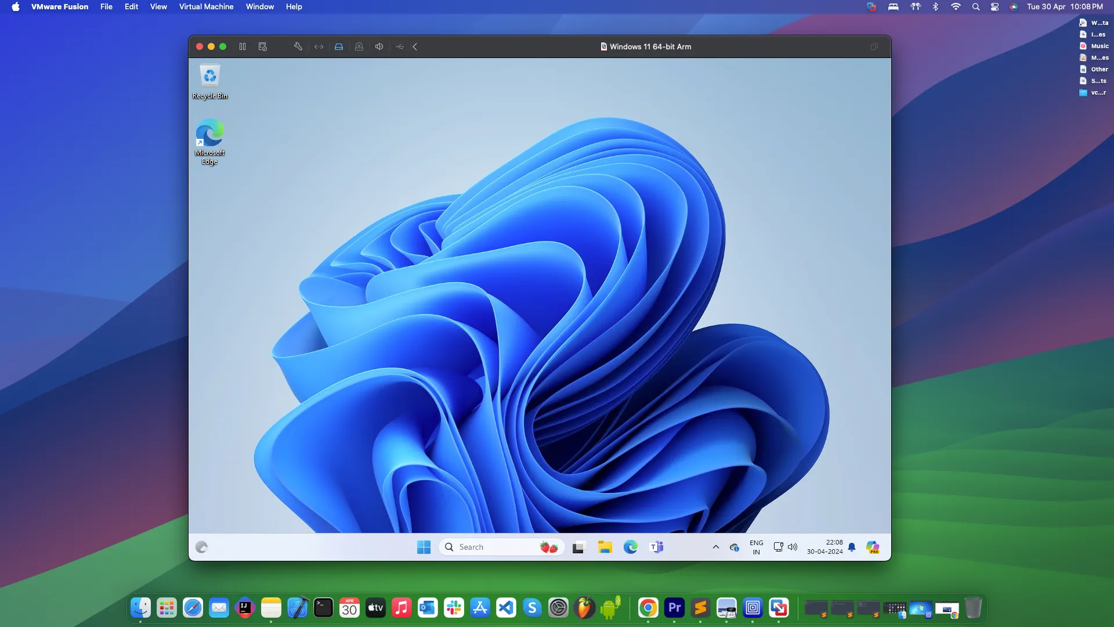Expand hidden system tray icons chevron
Image resolution: width=1114 pixels, height=627 pixels.
point(716,547)
